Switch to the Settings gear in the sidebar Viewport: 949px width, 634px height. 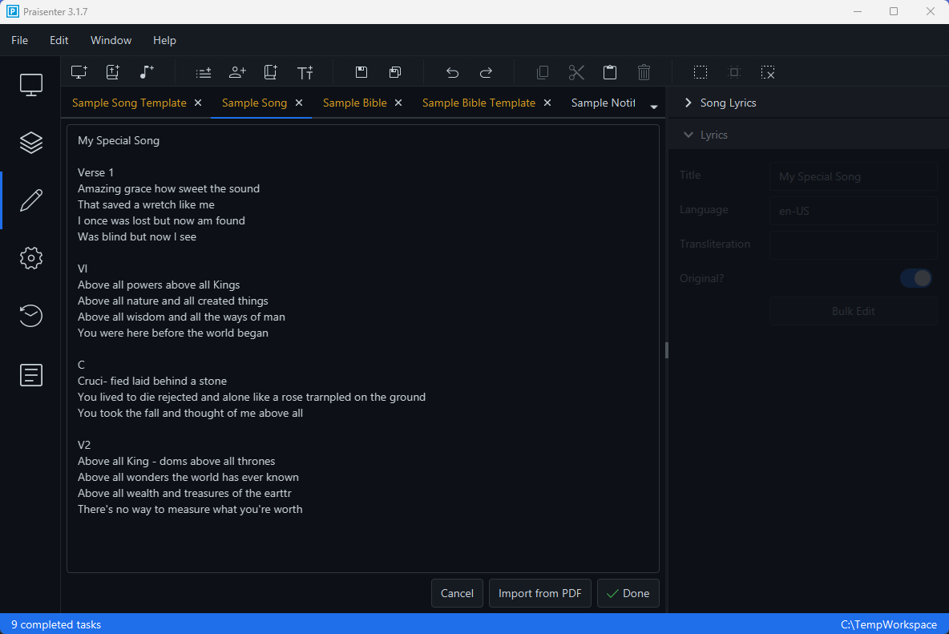(30, 257)
